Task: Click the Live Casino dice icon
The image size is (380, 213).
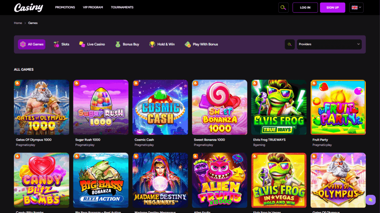Action: tap(82, 44)
